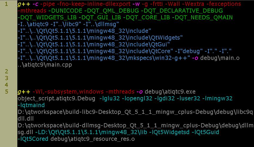Click line number 3 in the gutter

[x=6, y=78]
